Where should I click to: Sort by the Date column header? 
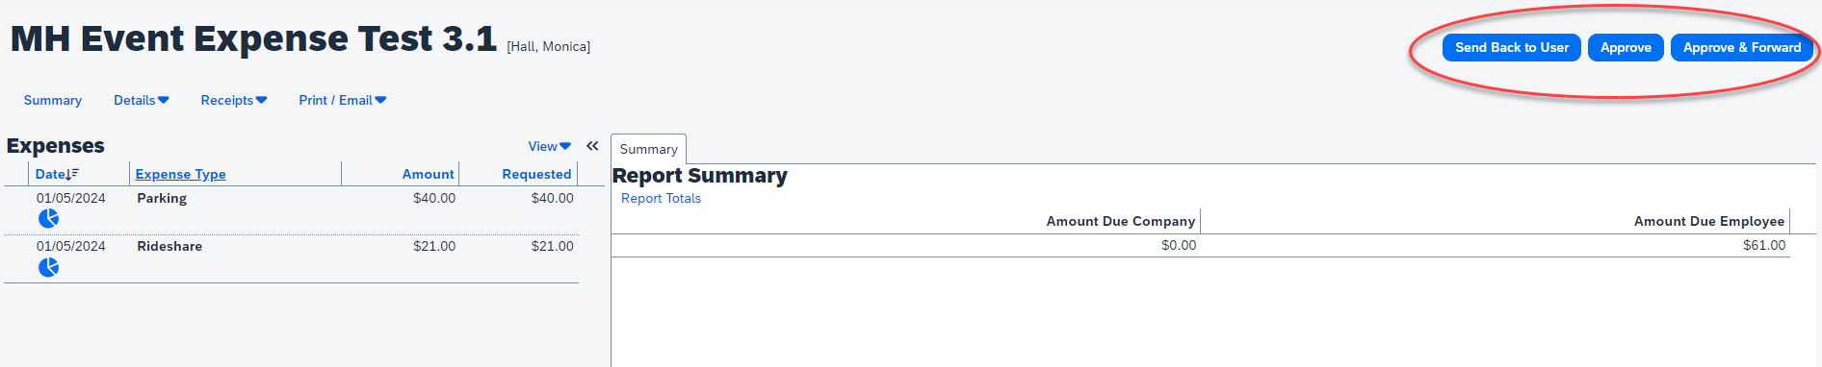pyautogui.click(x=50, y=174)
